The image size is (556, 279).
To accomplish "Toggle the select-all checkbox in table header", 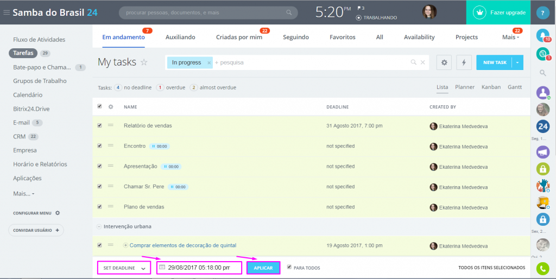I will tap(99, 106).
